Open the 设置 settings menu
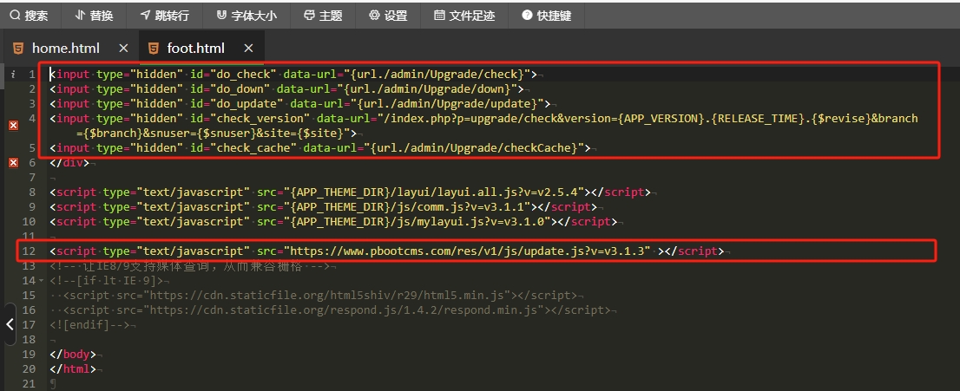The width and height of the screenshot is (960, 391). point(388,16)
